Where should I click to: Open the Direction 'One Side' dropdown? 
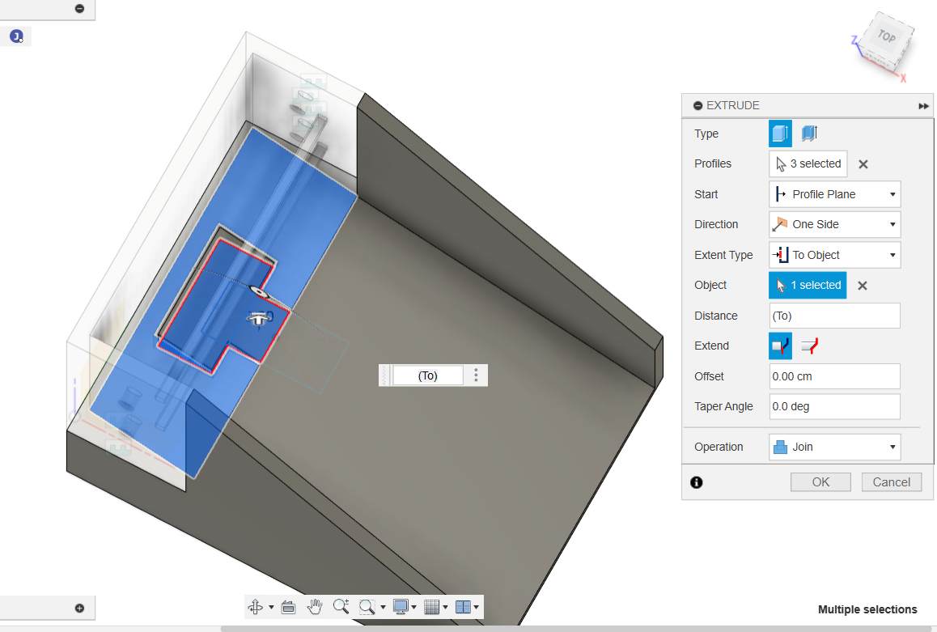pyautogui.click(x=834, y=224)
